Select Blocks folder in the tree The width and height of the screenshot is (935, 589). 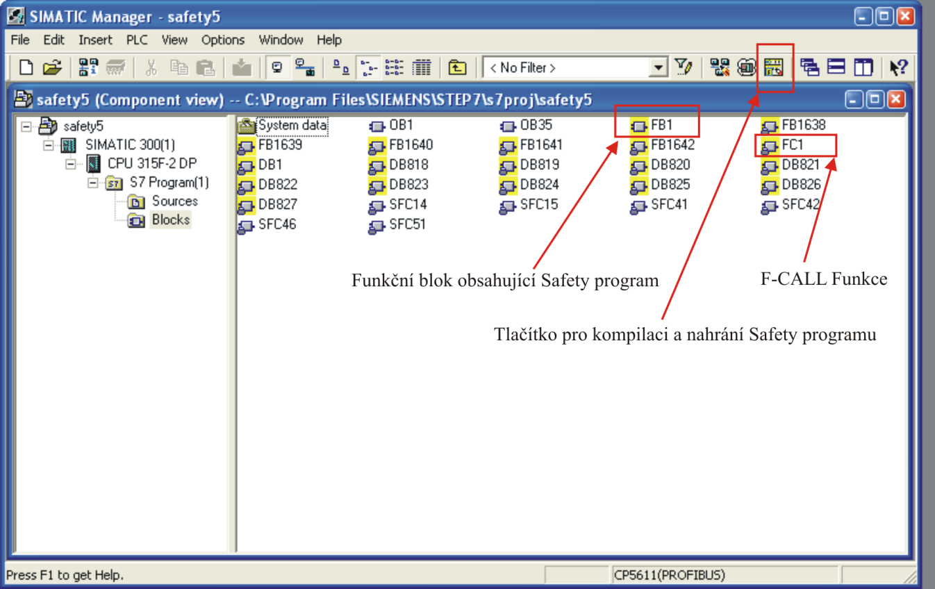click(x=171, y=219)
